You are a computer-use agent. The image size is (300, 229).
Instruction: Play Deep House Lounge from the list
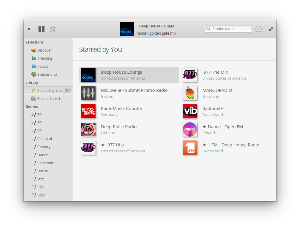pos(129,75)
